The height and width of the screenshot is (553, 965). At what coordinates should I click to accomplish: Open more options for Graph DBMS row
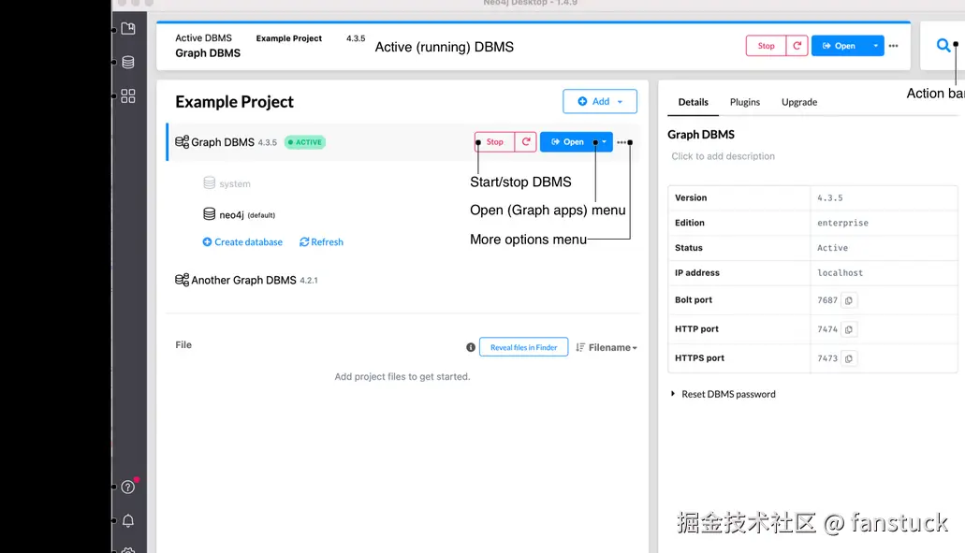(622, 142)
